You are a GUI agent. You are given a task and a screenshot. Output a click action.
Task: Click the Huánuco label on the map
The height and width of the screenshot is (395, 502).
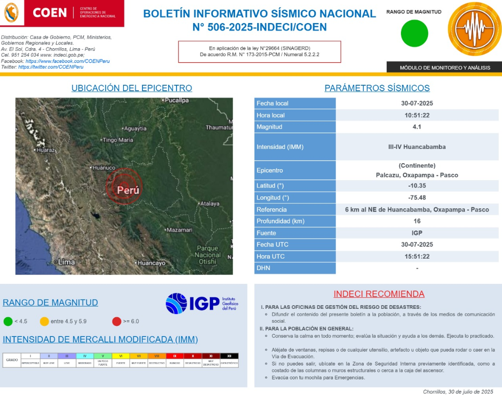(x=104, y=167)
